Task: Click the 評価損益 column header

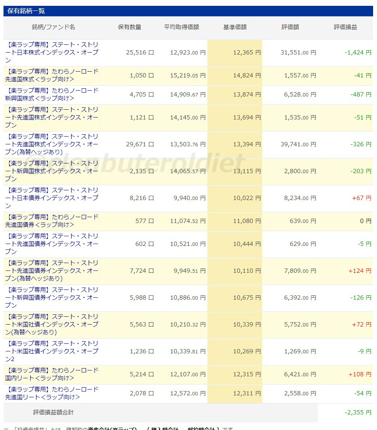Action: click(345, 27)
